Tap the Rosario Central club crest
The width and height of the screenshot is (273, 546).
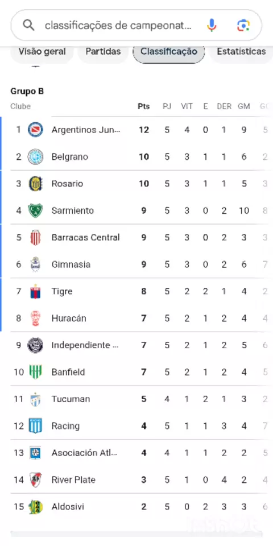[35, 184]
